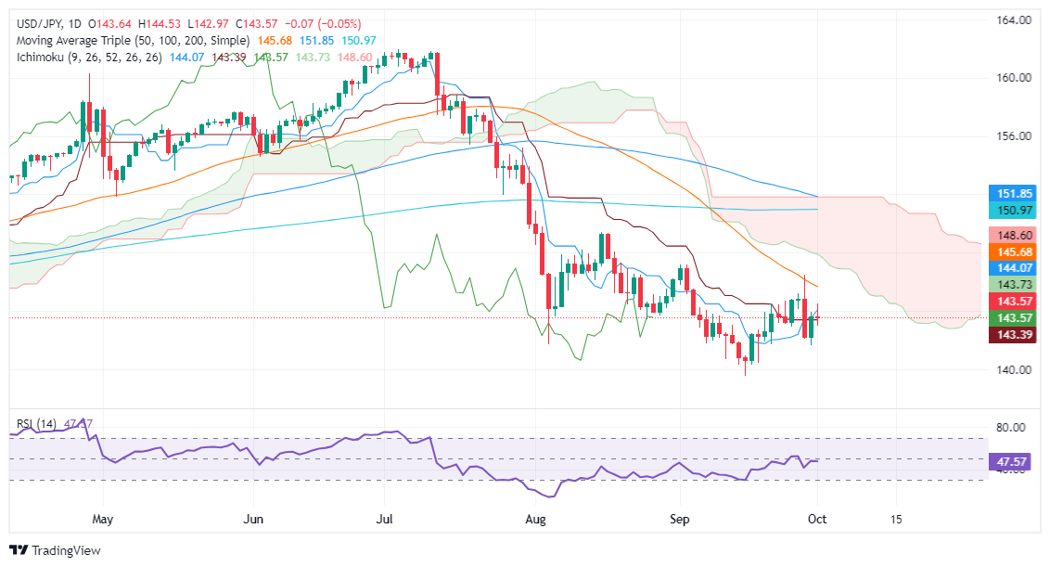Click the Jul date label on time axis
Screen dimensions: 1050x567
tap(384, 520)
